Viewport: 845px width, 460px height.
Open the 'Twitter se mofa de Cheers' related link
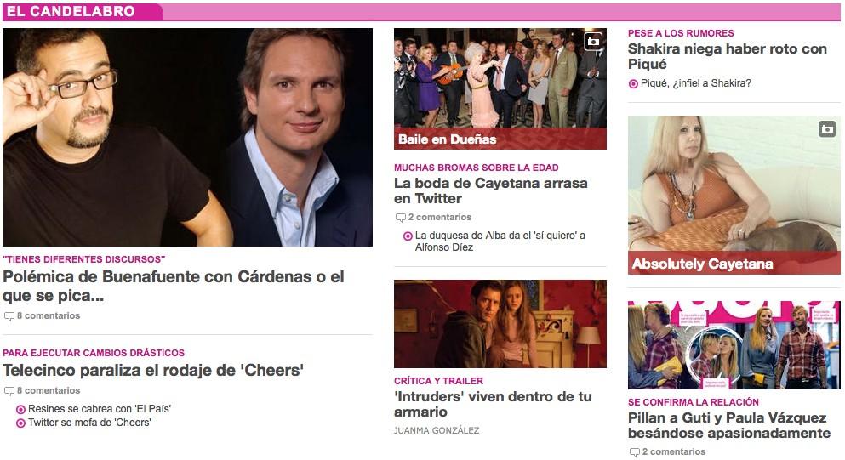[89, 423]
